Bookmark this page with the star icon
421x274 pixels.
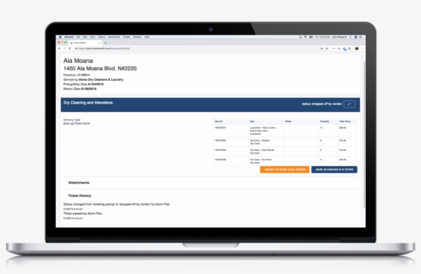click(x=327, y=48)
